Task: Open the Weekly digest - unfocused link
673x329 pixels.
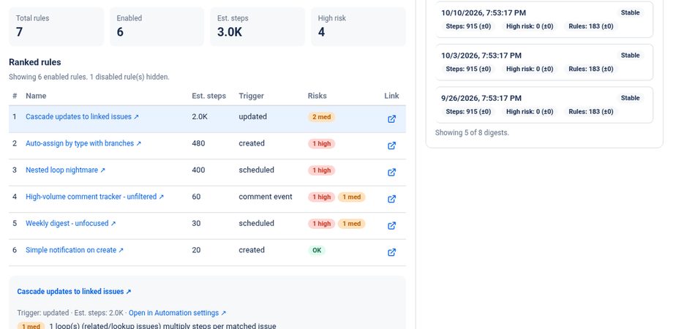Action: coord(70,223)
